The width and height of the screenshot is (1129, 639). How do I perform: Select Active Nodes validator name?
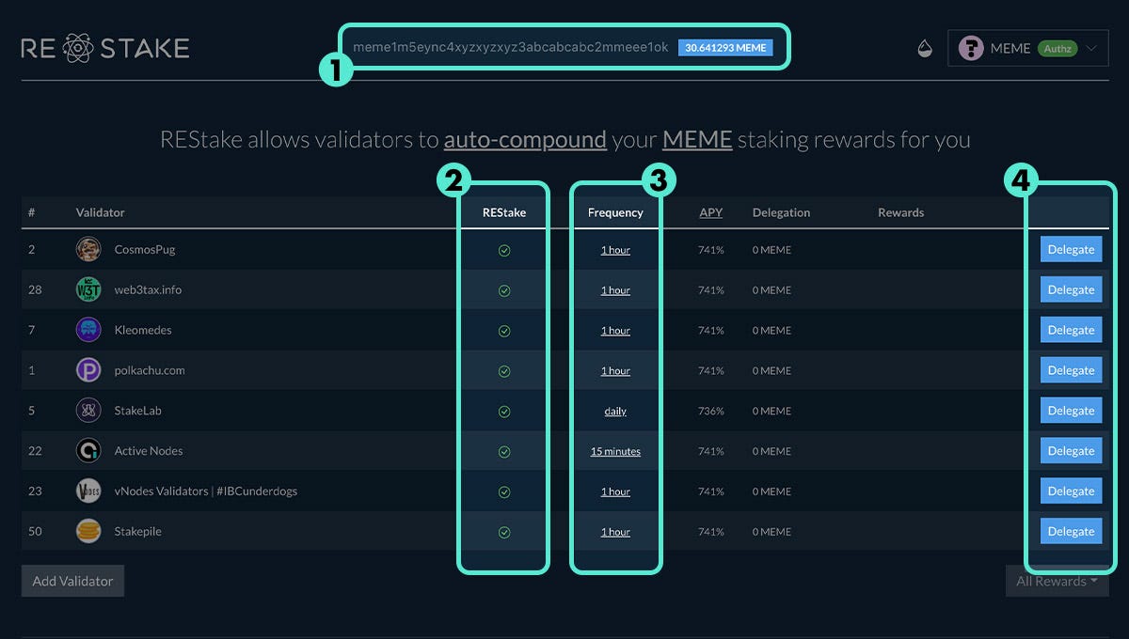pos(149,451)
